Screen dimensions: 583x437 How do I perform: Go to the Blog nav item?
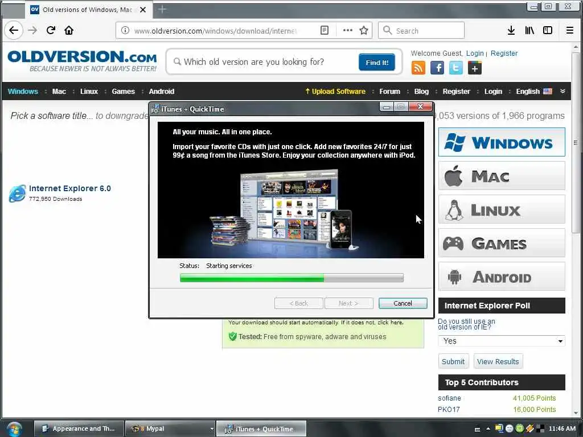click(x=421, y=92)
